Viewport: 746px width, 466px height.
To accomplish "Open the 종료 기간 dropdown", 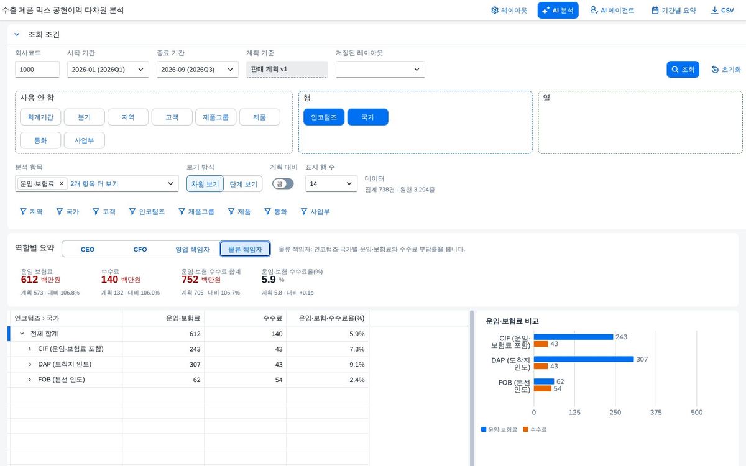I will click(198, 70).
